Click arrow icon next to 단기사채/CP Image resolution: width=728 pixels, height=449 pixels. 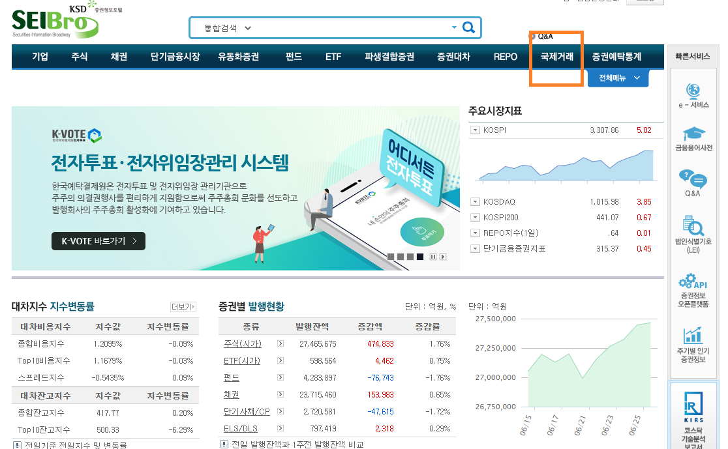coord(281,411)
